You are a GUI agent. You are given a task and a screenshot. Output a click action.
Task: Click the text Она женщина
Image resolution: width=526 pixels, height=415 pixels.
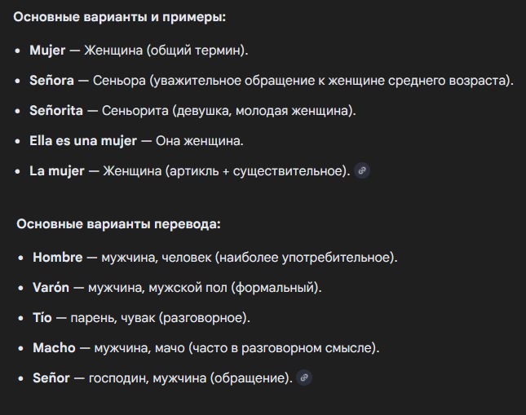point(200,141)
